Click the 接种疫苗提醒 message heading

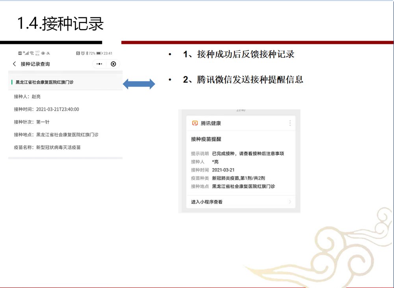(x=206, y=139)
